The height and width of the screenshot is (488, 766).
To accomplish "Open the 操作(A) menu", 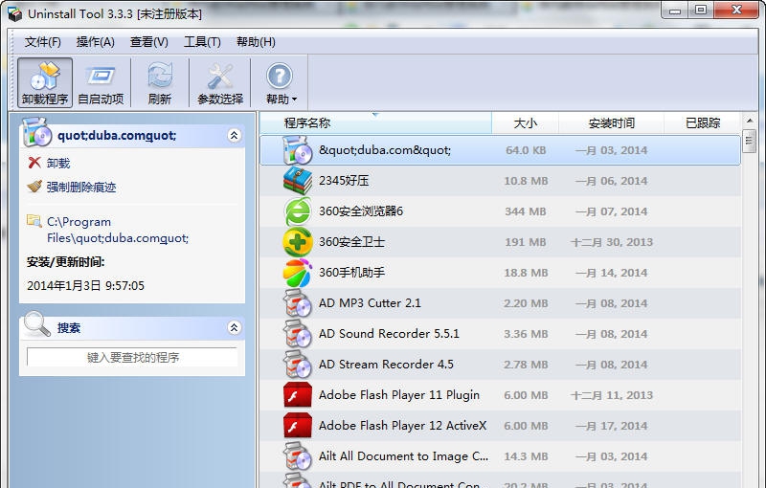I will (95, 42).
